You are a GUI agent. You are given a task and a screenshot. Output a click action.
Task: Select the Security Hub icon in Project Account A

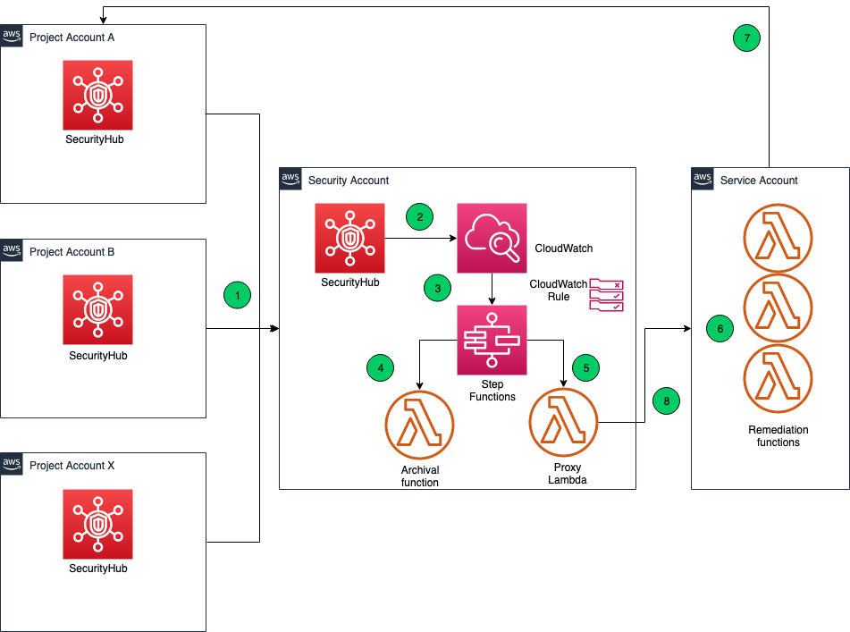pos(97,95)
